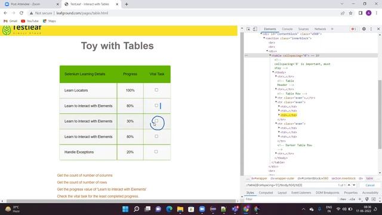Click the Styles Filter input

pos(290,199)
